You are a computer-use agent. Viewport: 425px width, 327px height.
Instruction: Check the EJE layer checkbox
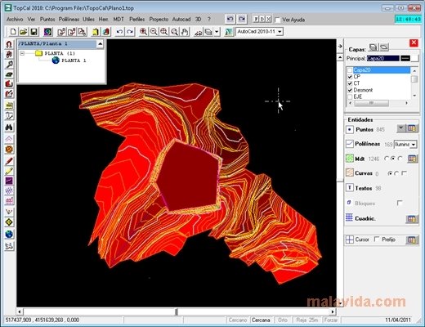[350, 96]
